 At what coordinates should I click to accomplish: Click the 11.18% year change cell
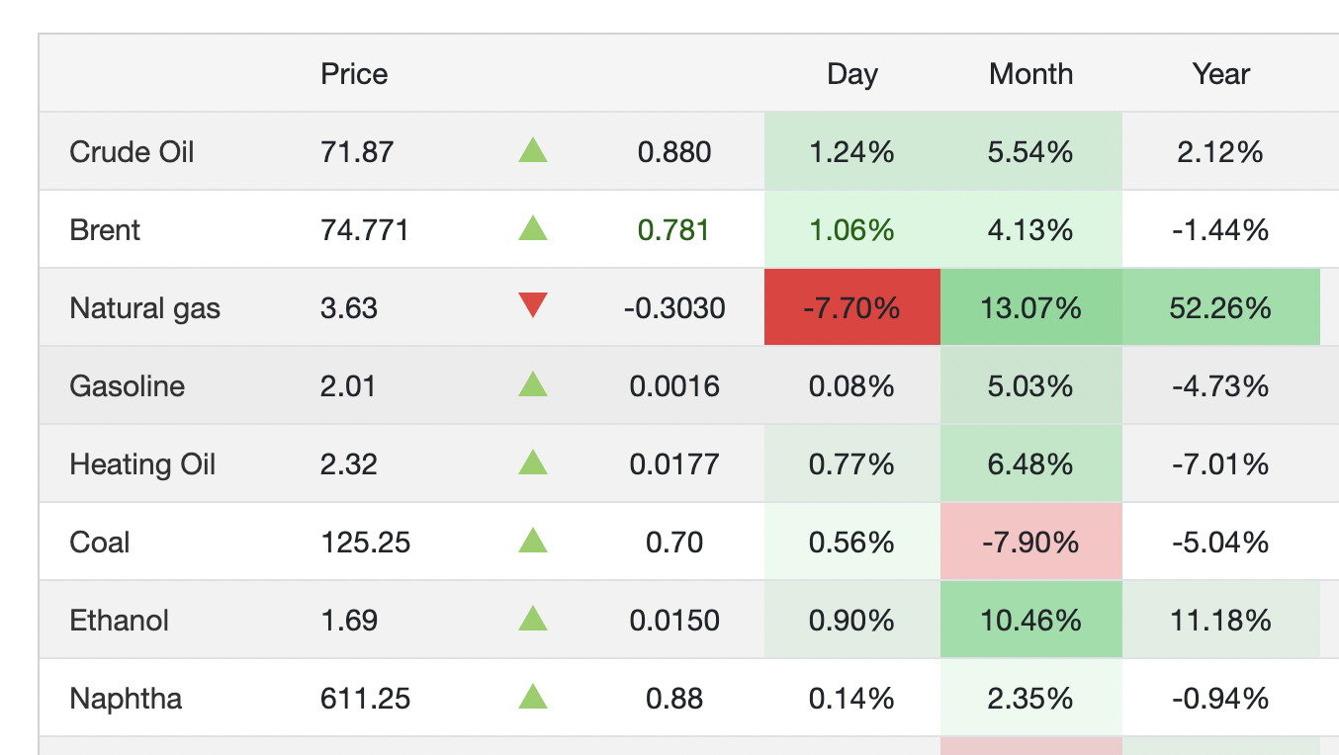click(x=1221, y=620)
